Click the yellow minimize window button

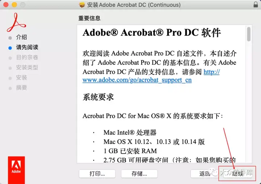coord(14,4)
